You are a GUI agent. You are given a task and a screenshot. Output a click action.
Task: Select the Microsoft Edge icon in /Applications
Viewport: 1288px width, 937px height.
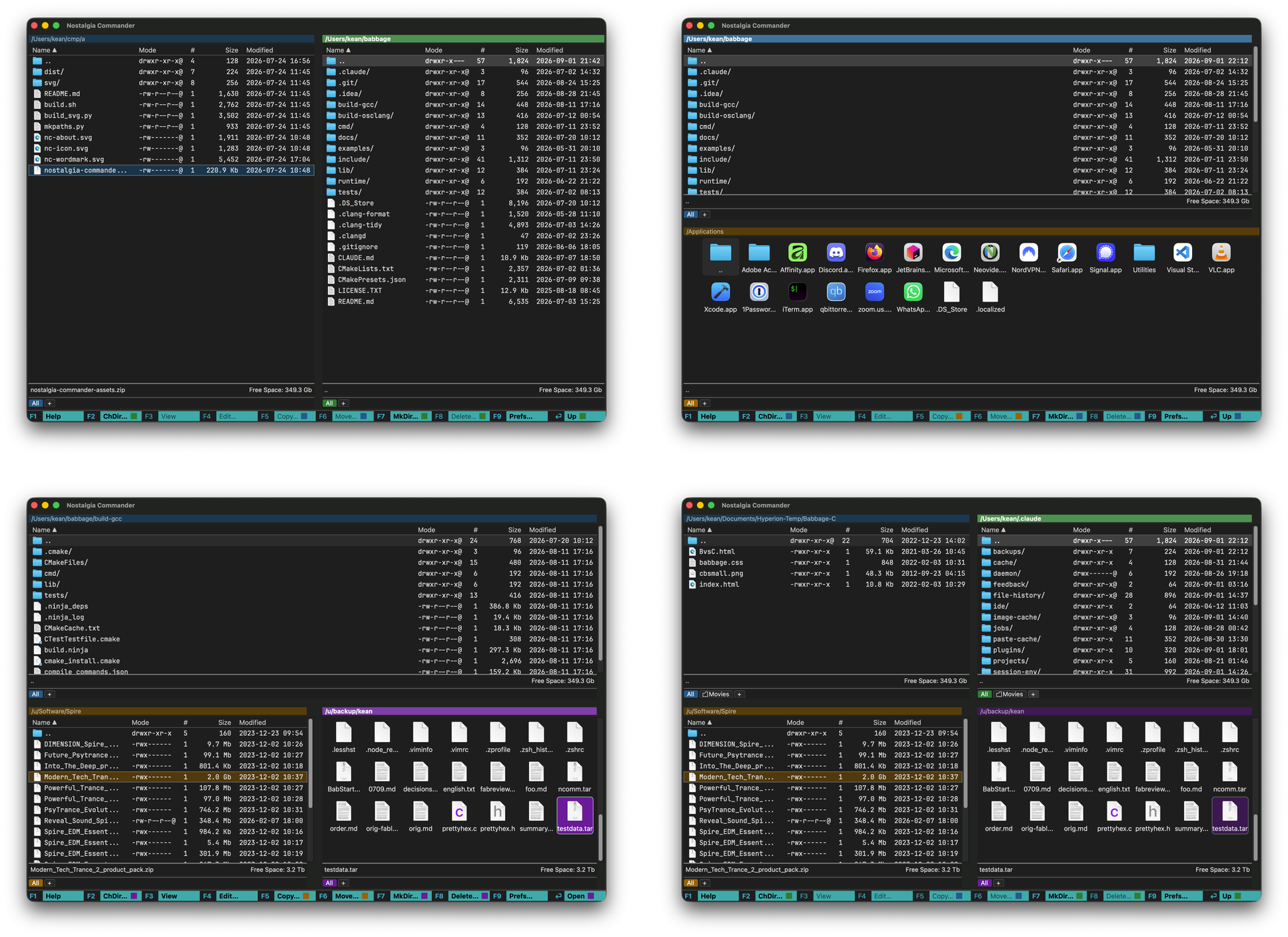(951, 253)
